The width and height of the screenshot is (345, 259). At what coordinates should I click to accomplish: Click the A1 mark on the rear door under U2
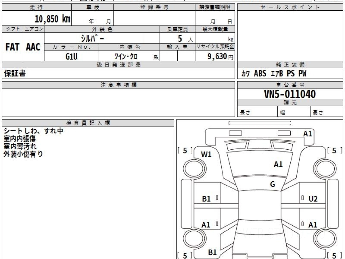coord(313,225)
